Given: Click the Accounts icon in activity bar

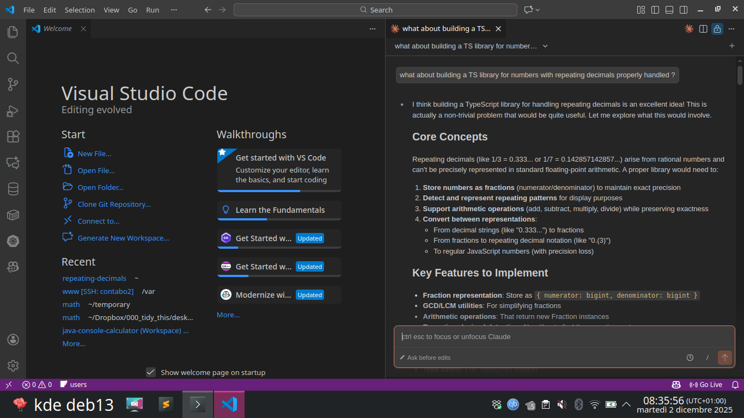Looking at the screenshot, I should [13, 340].
